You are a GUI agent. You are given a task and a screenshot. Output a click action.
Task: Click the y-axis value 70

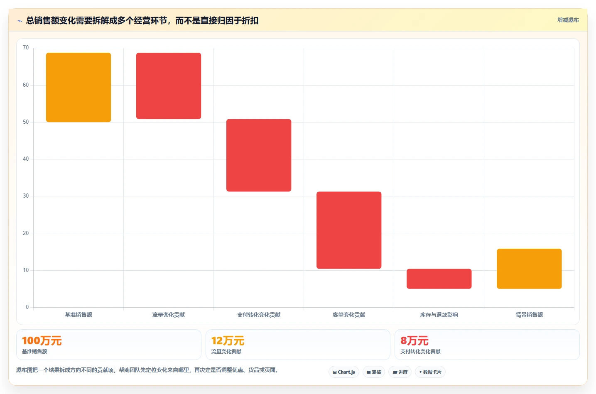pyautogui.click(x=26, y=48)
